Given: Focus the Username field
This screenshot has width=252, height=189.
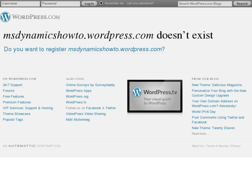Looking at the screenshot, I should [x=20, y=4].
